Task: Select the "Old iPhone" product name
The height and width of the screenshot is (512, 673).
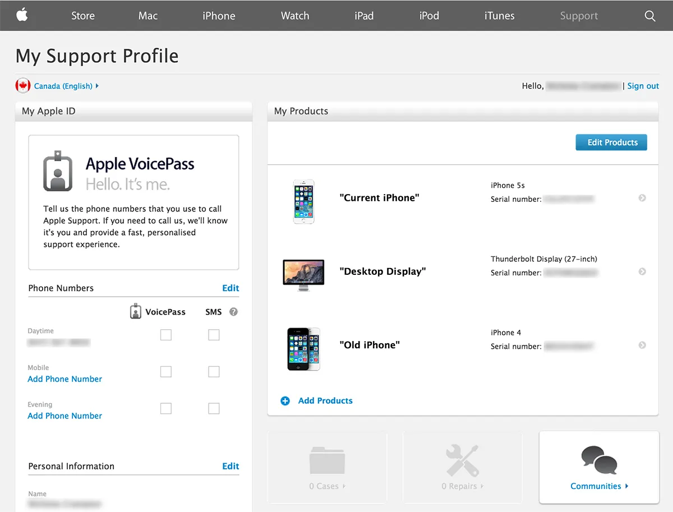Action: pos(370,345)
